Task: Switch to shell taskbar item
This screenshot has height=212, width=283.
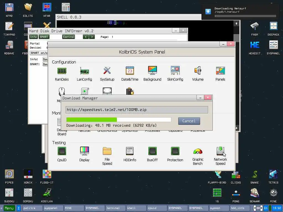Action: pos(137,208)
